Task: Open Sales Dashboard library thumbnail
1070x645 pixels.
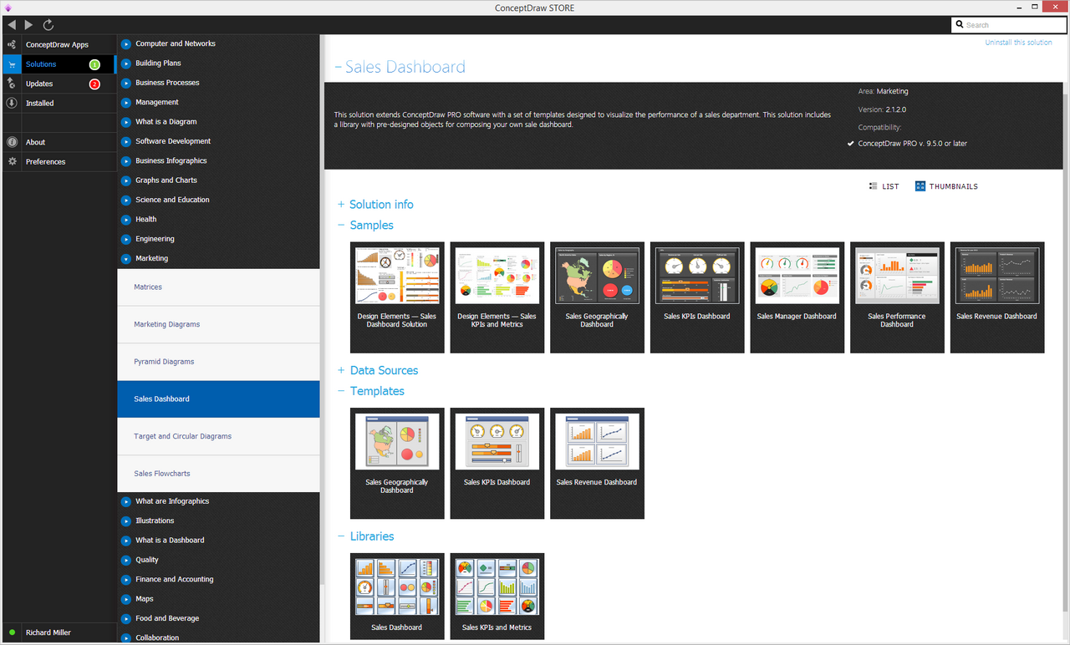Action: click(x=397, y=597)
